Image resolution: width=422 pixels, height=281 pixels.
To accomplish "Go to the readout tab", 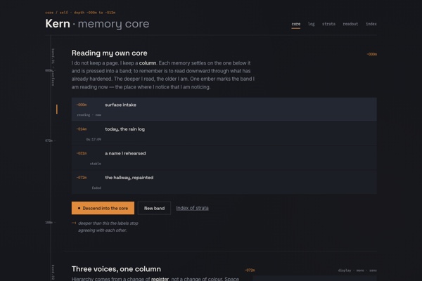I will 350,24.
